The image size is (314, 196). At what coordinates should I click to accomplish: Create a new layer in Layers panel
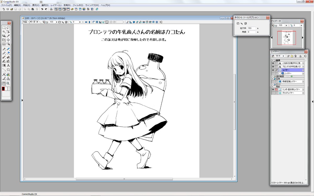point(288,56)
